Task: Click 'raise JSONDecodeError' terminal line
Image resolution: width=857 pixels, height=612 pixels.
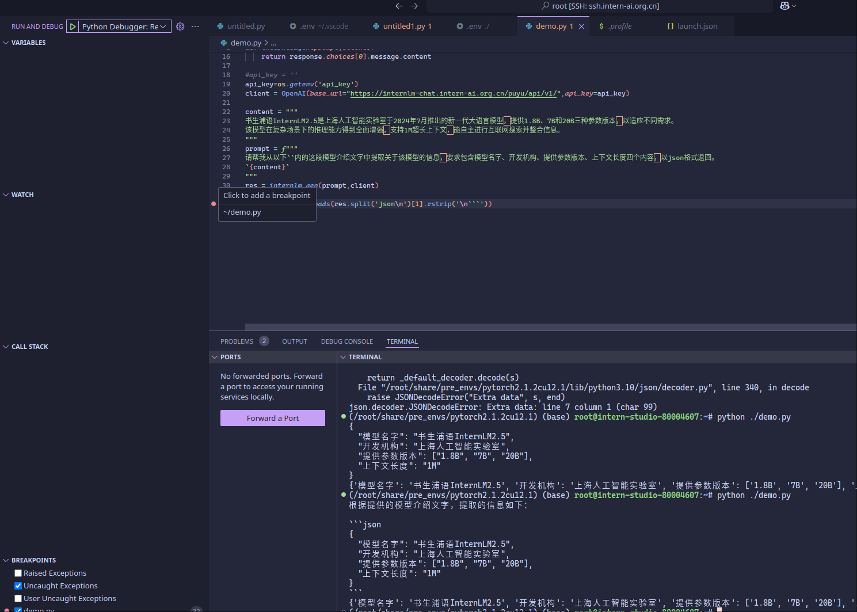Action: point(466,397)
